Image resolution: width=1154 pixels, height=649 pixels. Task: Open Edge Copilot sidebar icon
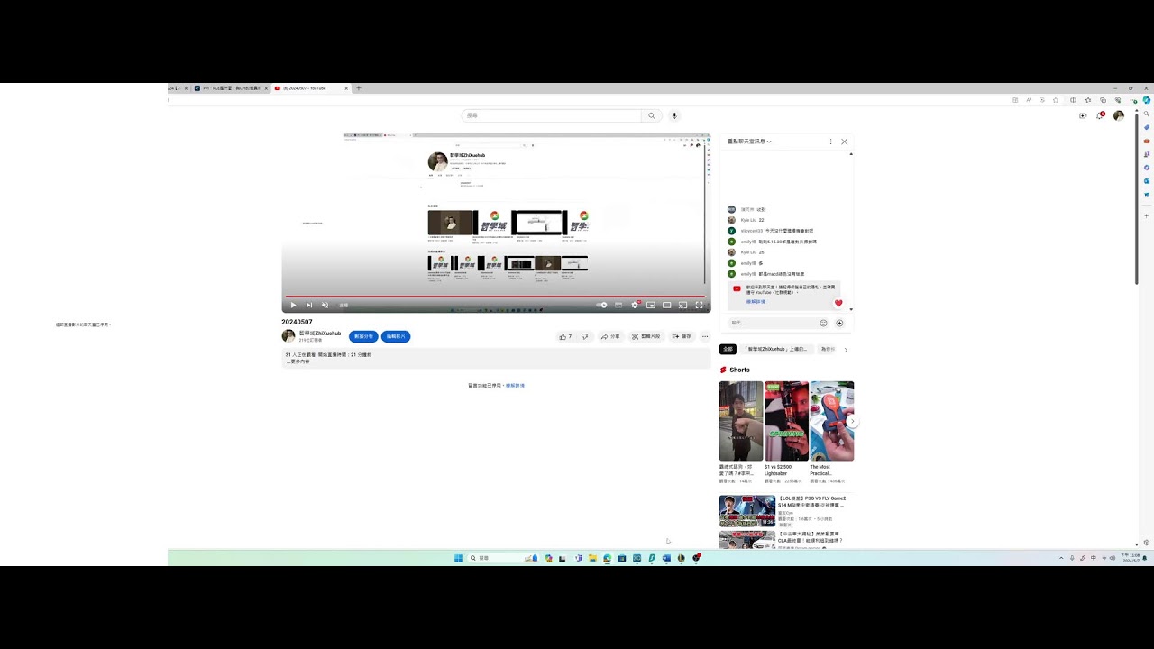click(x=1147, y=100)
